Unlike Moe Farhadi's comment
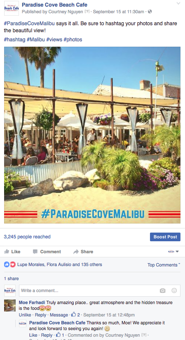The width and height of the screenshot is (185, 340). click(25, 315)
